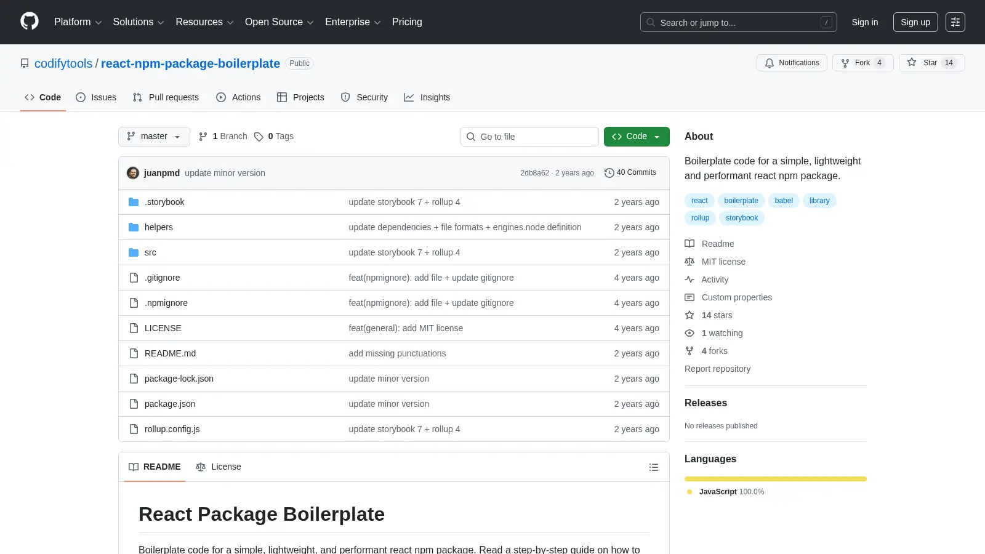Star the repository button
This screenshot has width=985, height=554.
pyautogui.click(x=931, y=63)
